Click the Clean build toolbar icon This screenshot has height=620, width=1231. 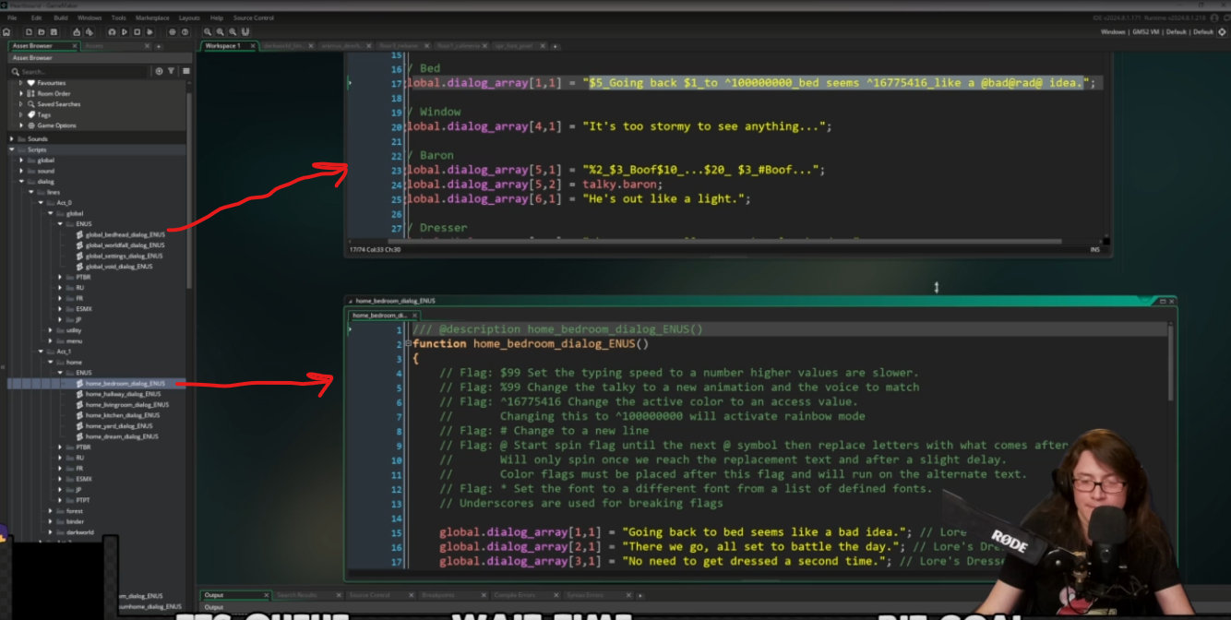(x=90, y=32)
